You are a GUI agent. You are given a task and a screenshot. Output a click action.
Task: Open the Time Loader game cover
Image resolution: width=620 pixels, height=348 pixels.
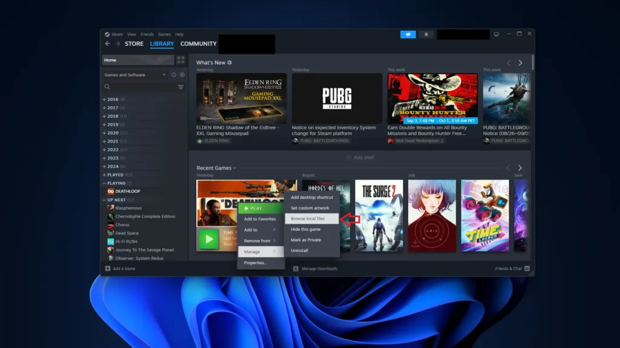pos(485,216)
